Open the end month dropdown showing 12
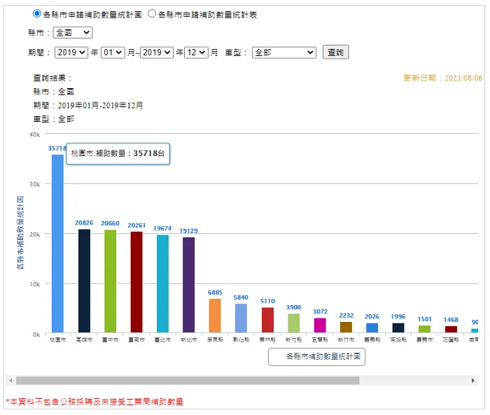The image size is (490, 415). tap(196, 52)
